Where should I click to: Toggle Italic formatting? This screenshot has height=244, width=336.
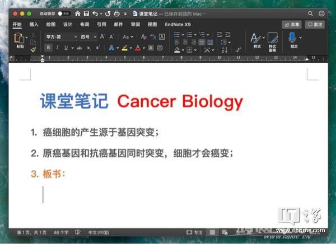click(x=57, y=48)
